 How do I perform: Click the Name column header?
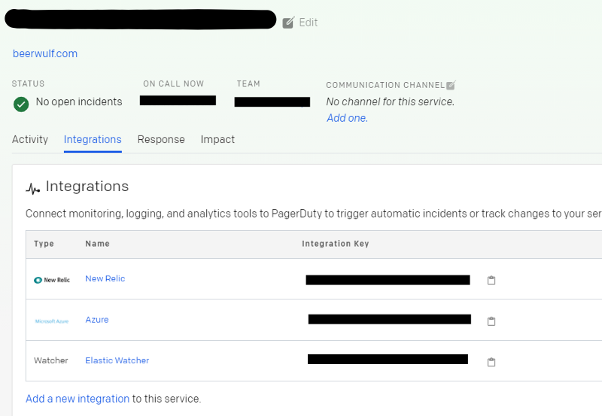click(98, 244)
